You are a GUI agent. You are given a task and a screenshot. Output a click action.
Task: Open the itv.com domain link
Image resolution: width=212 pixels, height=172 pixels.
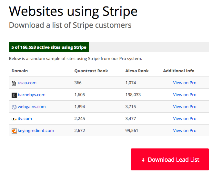(x=25, y=118)
